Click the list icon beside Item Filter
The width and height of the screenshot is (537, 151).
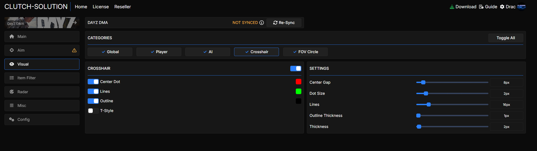(12, 78)
